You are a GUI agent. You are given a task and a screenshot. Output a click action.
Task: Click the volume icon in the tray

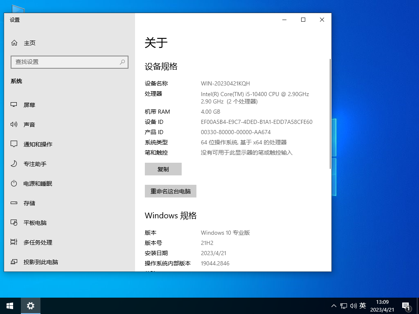click(354, 306)
